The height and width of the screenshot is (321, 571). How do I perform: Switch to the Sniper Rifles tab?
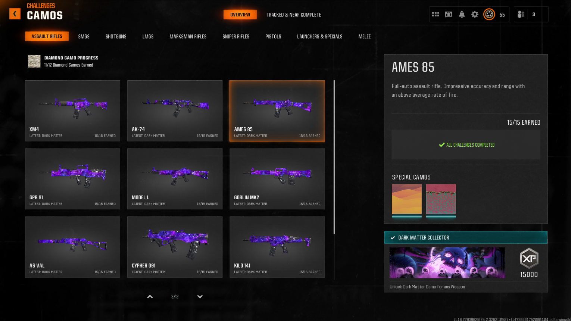(236, 36)
